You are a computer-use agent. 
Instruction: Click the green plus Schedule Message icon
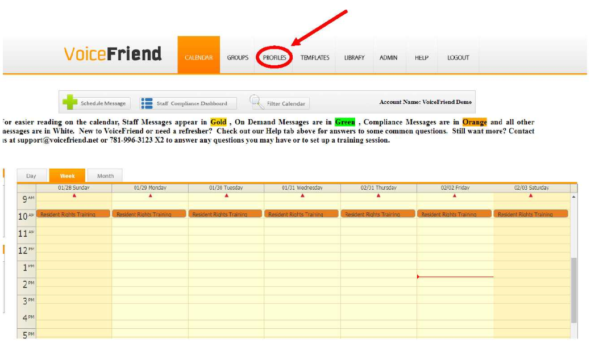70,102
